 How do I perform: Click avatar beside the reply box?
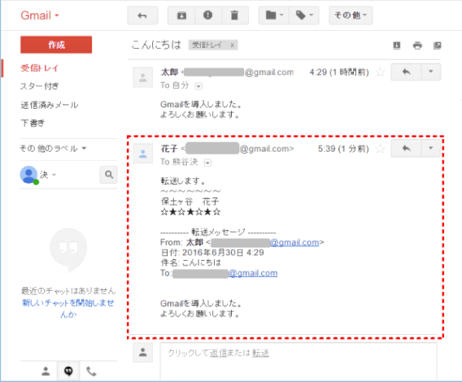pyautogui.click(x=143, y=352)
